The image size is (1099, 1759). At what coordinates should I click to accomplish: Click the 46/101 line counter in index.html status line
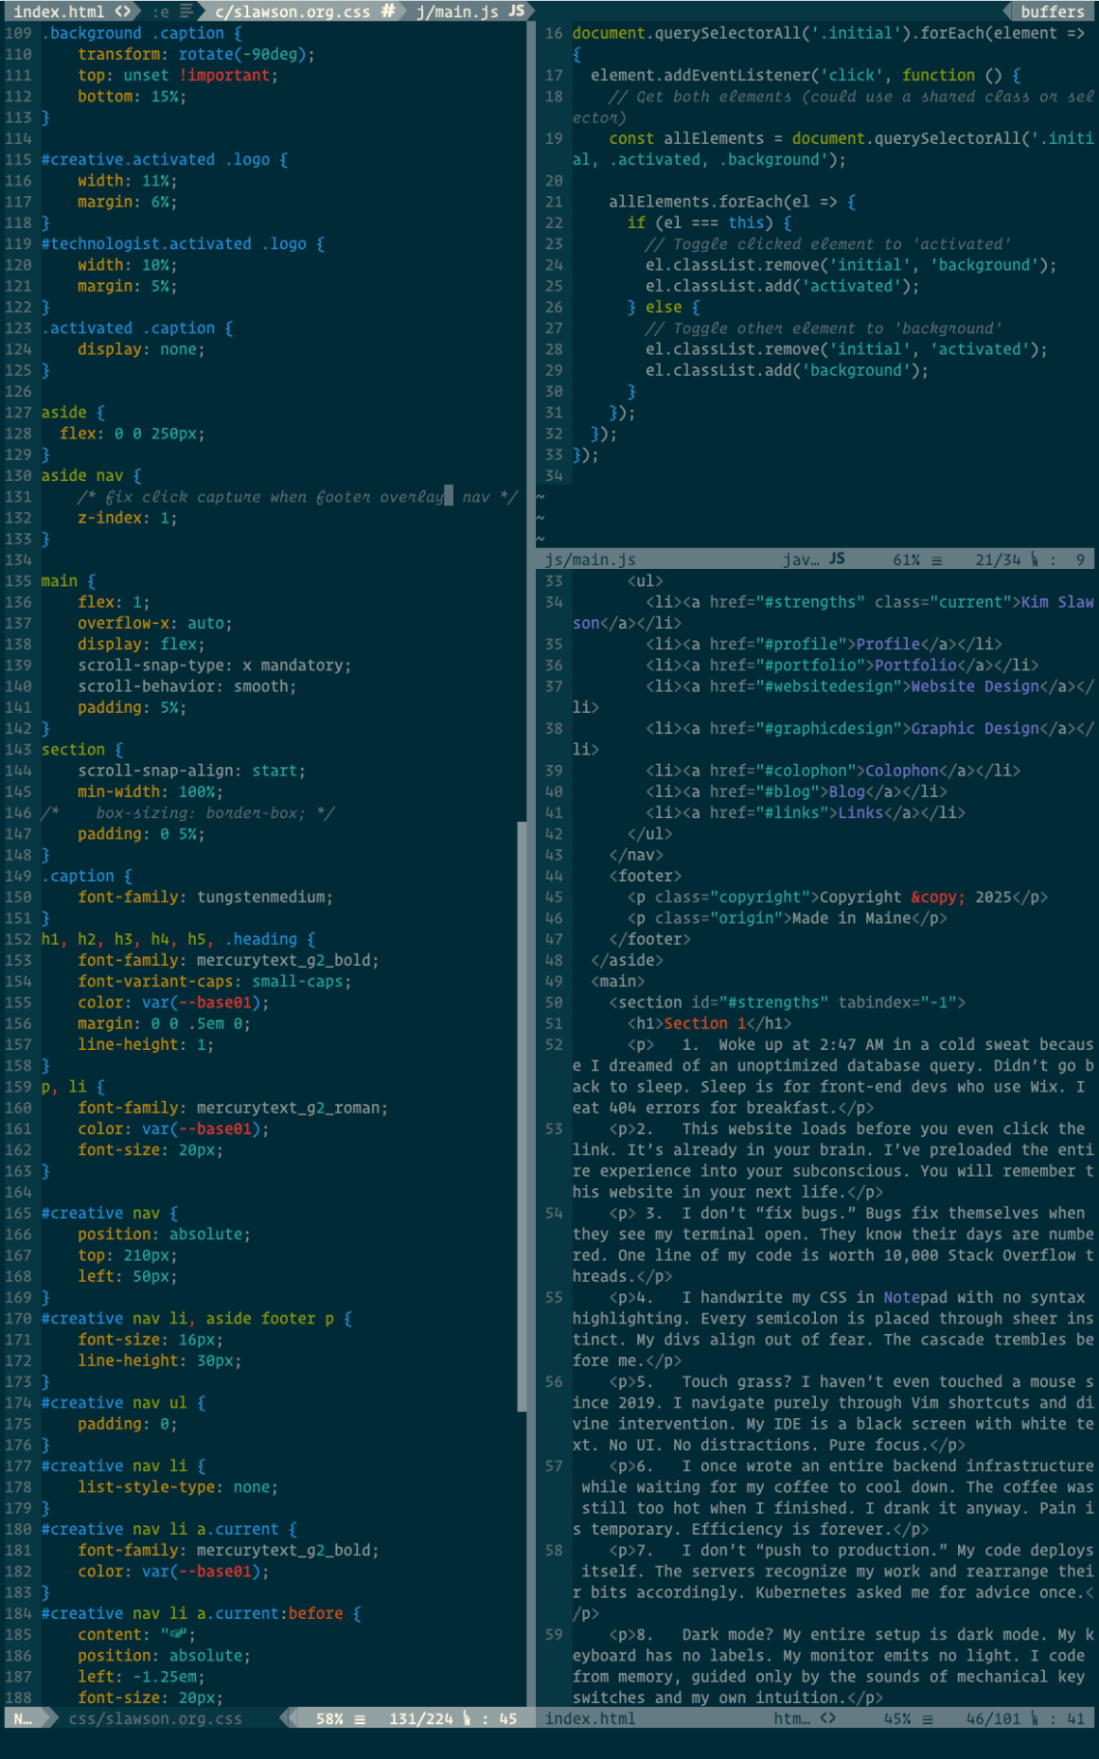tap(994, 1718)
